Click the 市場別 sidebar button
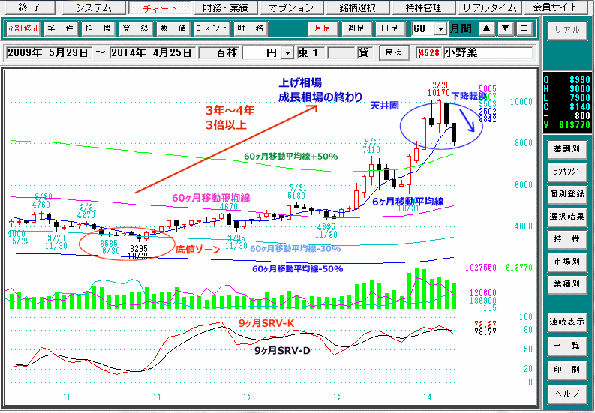 click(x=567, y=261)
